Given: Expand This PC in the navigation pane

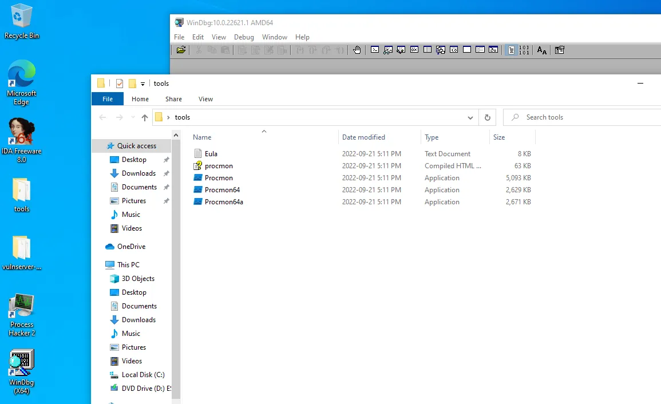Looking at the screenshot, I should coord(106,264).
